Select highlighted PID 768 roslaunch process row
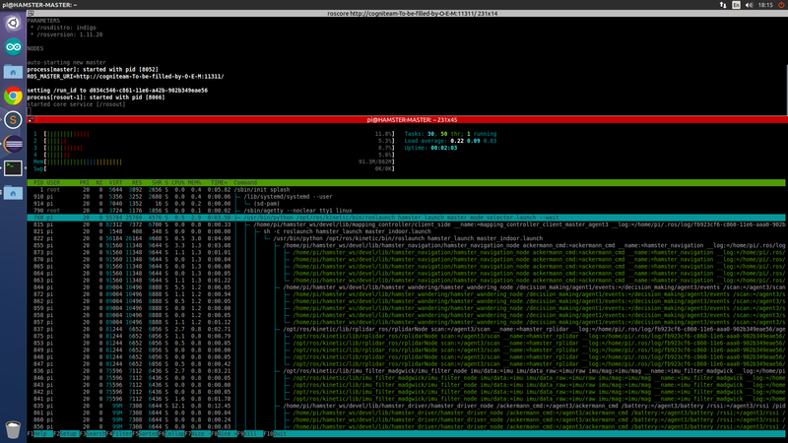 tap(406, 218)
